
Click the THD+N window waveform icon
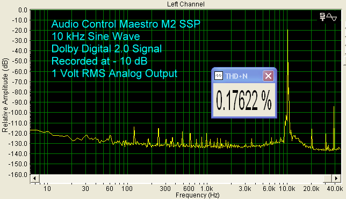pyautogui.click(x=219, y=76)
